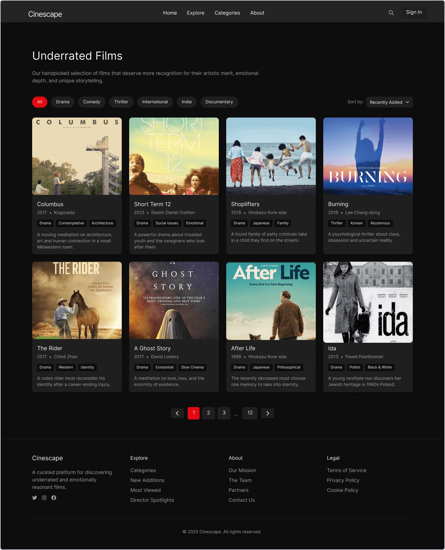Click Social Issues tag
Image resolution: width=445 pixels, height=550 pixels.
click(x=167, y=223)
